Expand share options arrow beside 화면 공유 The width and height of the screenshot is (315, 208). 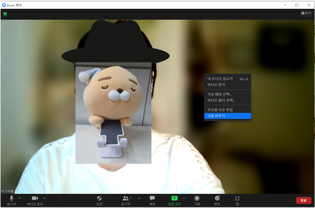(184, 198)
